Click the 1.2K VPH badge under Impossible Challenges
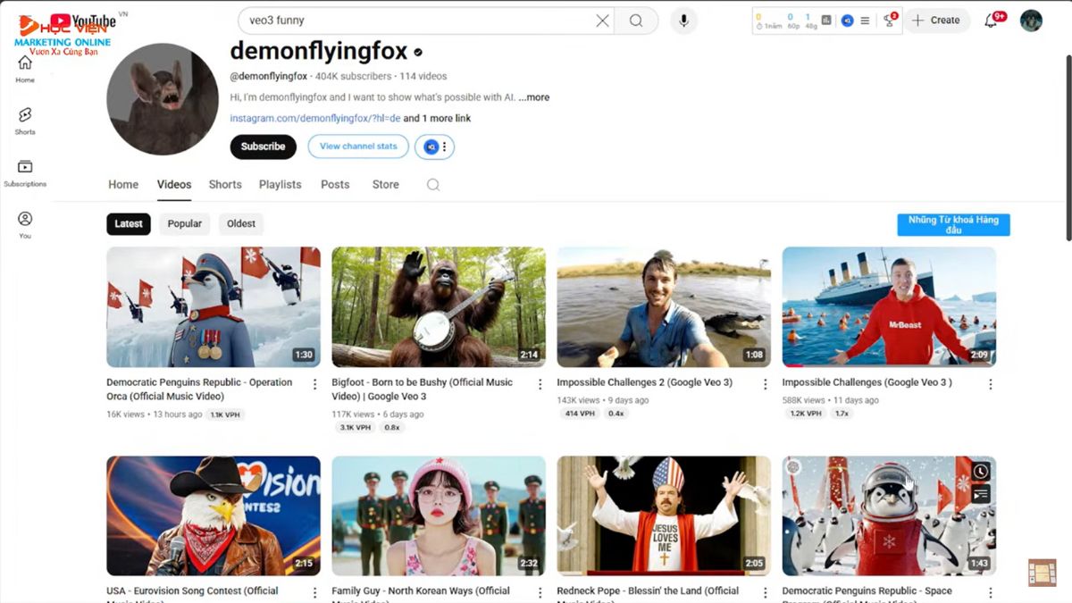The image size is (1072, 603). [805, 415]
